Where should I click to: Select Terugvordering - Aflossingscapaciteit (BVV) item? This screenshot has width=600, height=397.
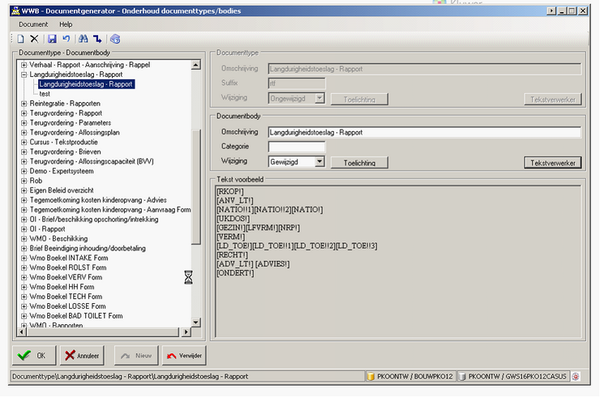(x=92, y=161)
